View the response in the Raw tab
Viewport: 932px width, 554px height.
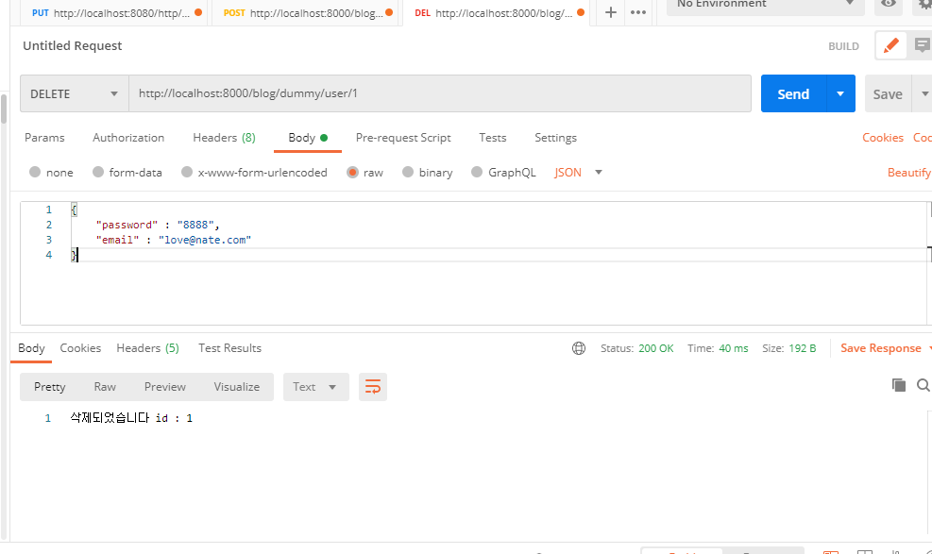[105, 386]
